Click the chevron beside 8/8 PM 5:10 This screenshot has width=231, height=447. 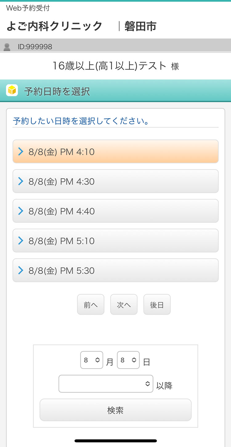[x=21, y=240]
